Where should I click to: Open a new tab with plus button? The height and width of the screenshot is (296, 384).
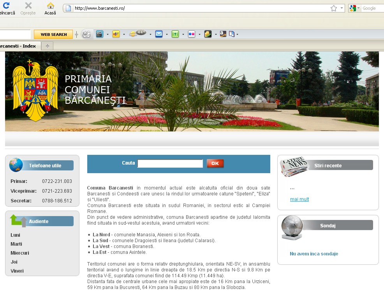pyautogui.click(x=48, y=46)
